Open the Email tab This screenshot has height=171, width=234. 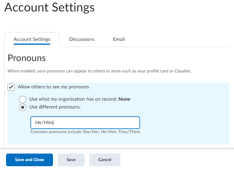tap(119, 39)
